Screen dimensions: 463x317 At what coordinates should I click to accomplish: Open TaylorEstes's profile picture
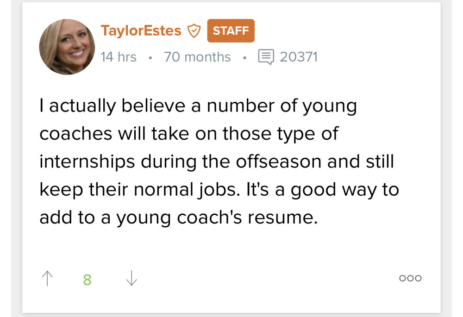pos(67,47)
